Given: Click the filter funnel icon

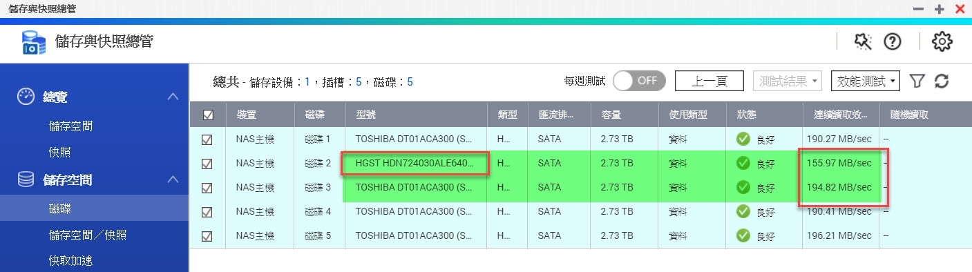Looking at the screenshot, I should (917, 81).
